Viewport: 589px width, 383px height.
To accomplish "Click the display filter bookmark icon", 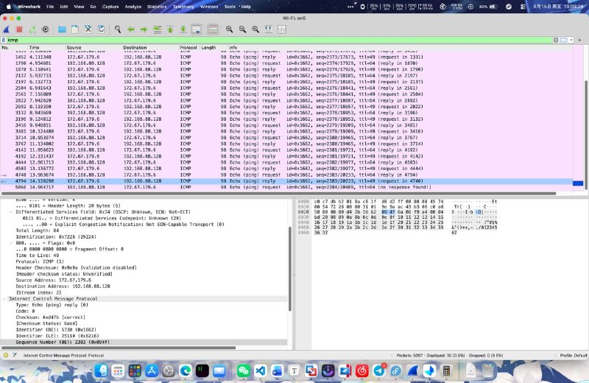I will (x=4, y=40).
